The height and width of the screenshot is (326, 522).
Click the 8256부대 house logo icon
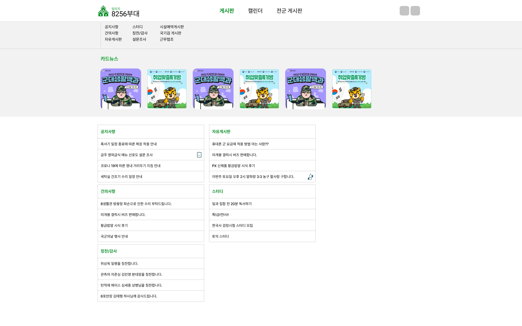click(103, 11)
